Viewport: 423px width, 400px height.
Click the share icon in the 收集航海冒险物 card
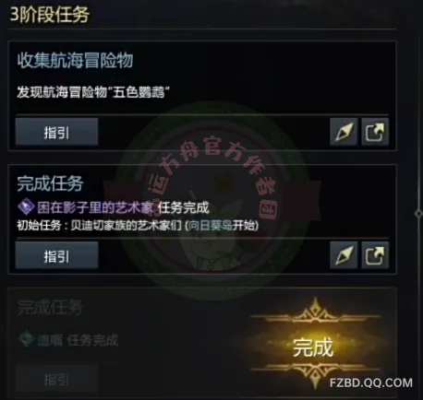click(375, 132)
